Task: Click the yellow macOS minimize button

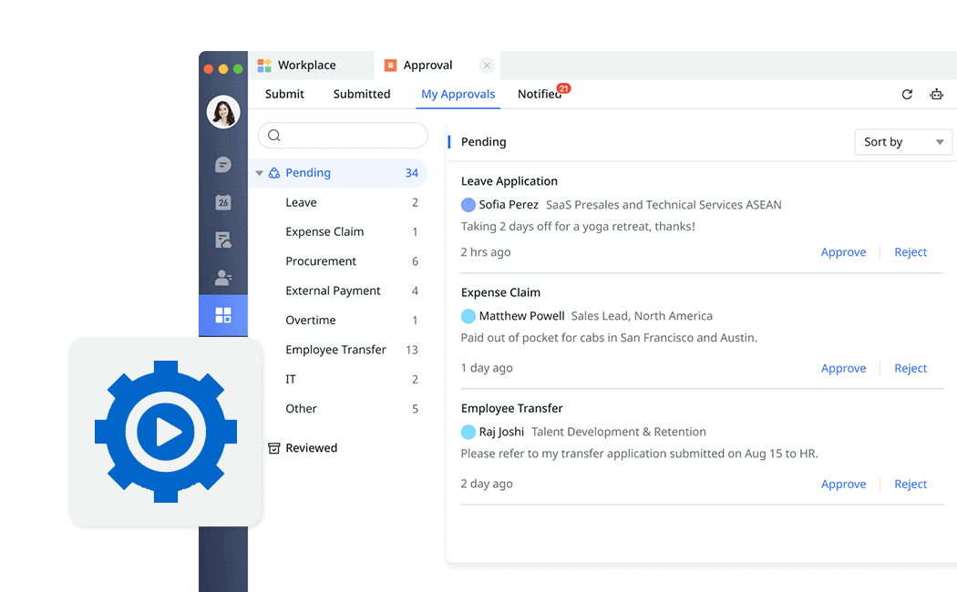Action: pyautogui.click(x=222, y=69)
